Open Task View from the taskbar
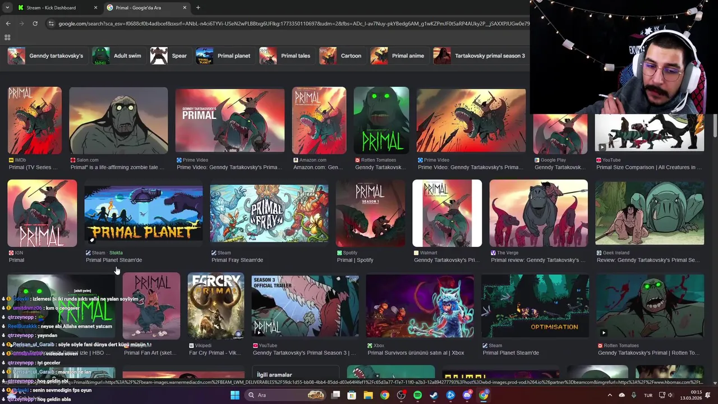Image resolution: width=718 pixels, height=404 pixels. (x=335, y=395)
